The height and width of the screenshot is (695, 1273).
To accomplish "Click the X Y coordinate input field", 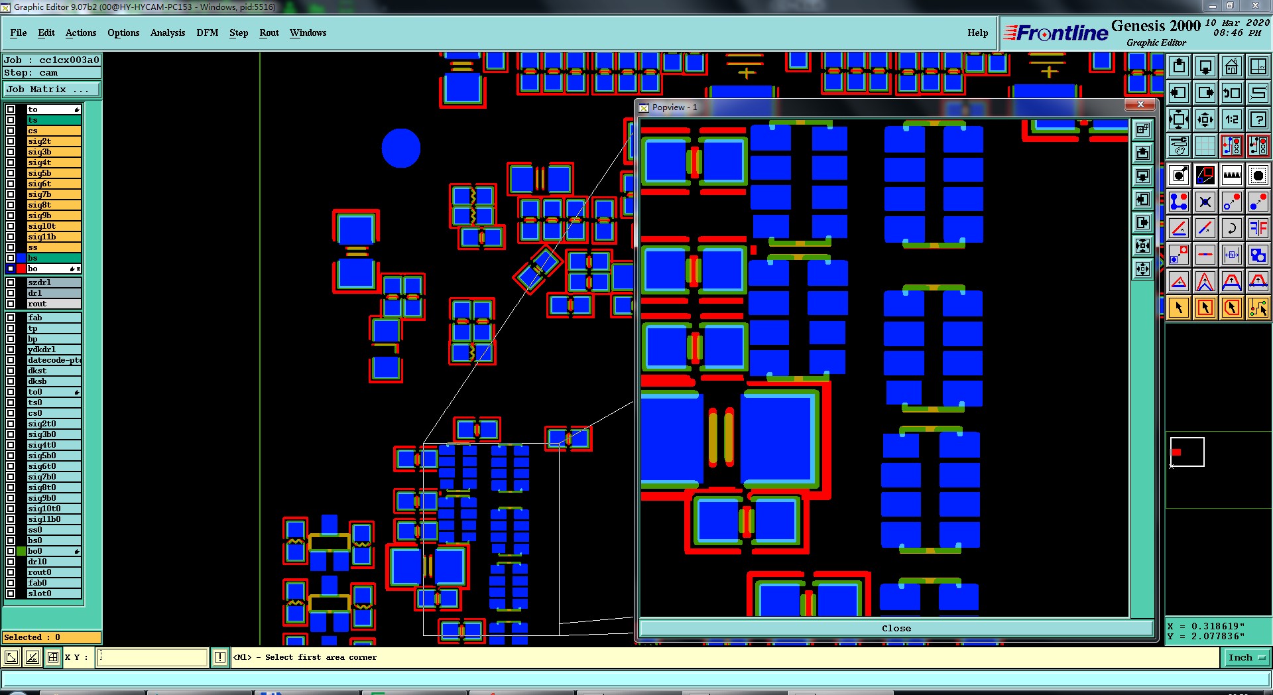I will pos(152,657).
